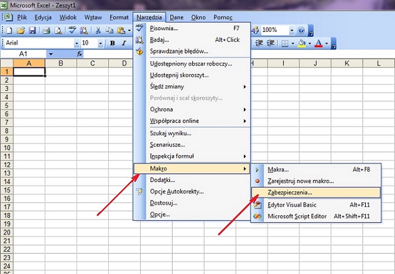Click the red record dot icon beside Zarejestruj

point(257,181)
